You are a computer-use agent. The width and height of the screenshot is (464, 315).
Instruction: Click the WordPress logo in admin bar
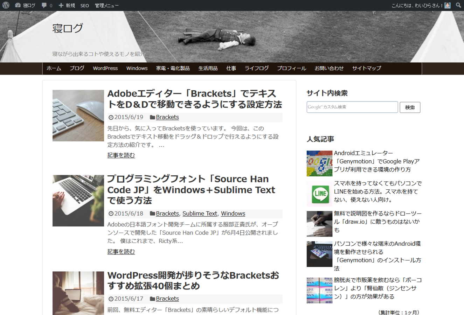tap(6, 5)
